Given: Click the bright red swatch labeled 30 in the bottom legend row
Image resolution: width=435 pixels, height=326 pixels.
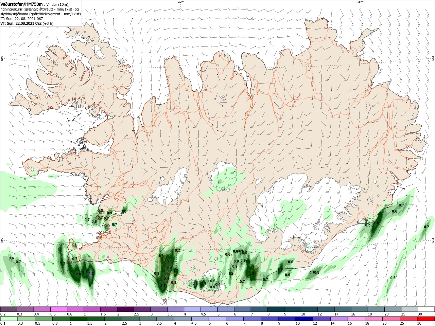Looking at the screenshot, I should 426,319.
